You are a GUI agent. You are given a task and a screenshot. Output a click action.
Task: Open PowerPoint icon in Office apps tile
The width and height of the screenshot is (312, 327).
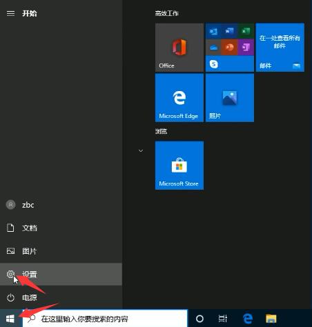point(229,47)
